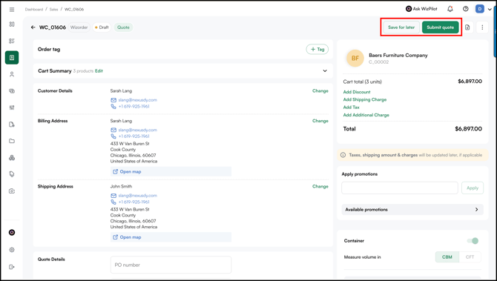The height and width of the screenshot is (281, 497).
Task: Click the Wizorder badge
Action: click(79, 27)
